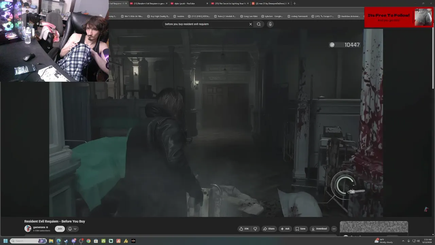Close the dylan jacob - YouTube tab
Viewport: 435px width, 245px height.
pyautogui.click(x=207, y=3)
